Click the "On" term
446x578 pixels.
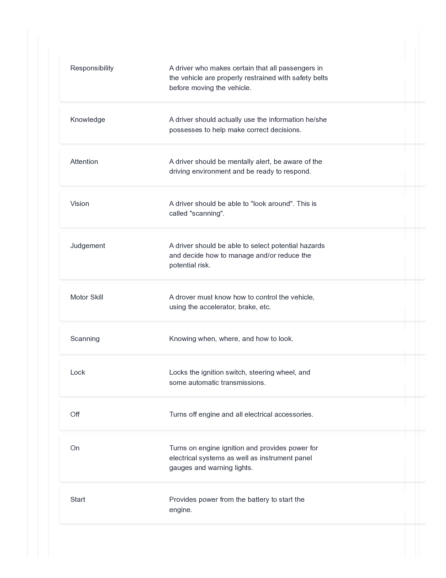click(x=75, y=448)
